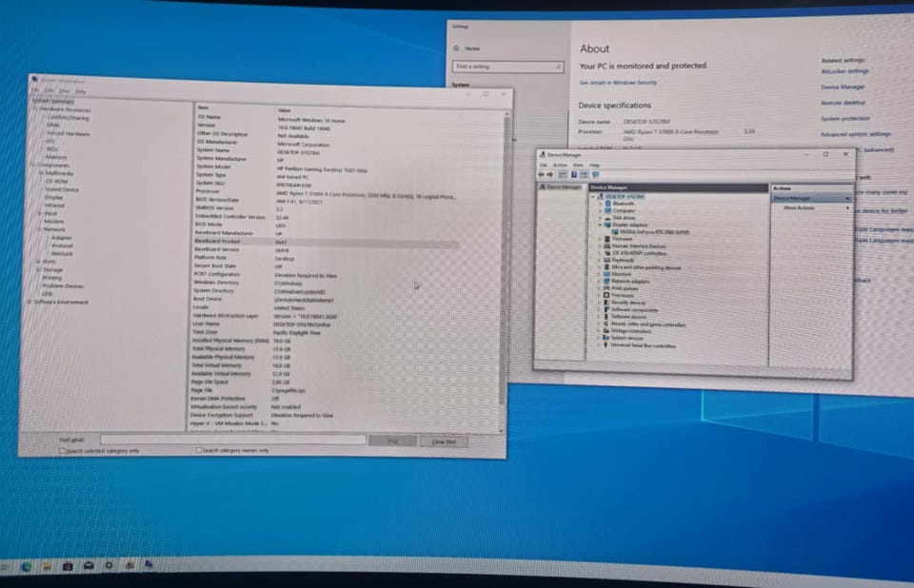Expand the Computer node in Device Manager
Screen dimensions: 914x588
click(x=600, y=210)
